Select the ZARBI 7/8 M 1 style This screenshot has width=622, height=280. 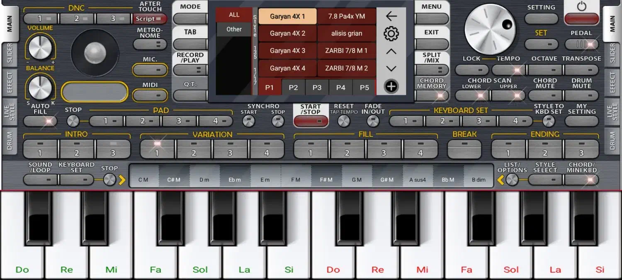coord(346,51)
